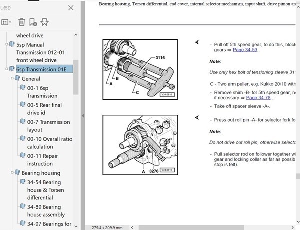Click bookmark icon beside General
Screen dimensions: 300x230
pos(17,78)
